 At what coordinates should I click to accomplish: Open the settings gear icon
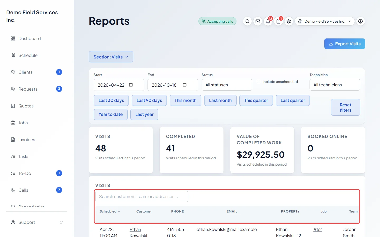[x=289, y=21]
